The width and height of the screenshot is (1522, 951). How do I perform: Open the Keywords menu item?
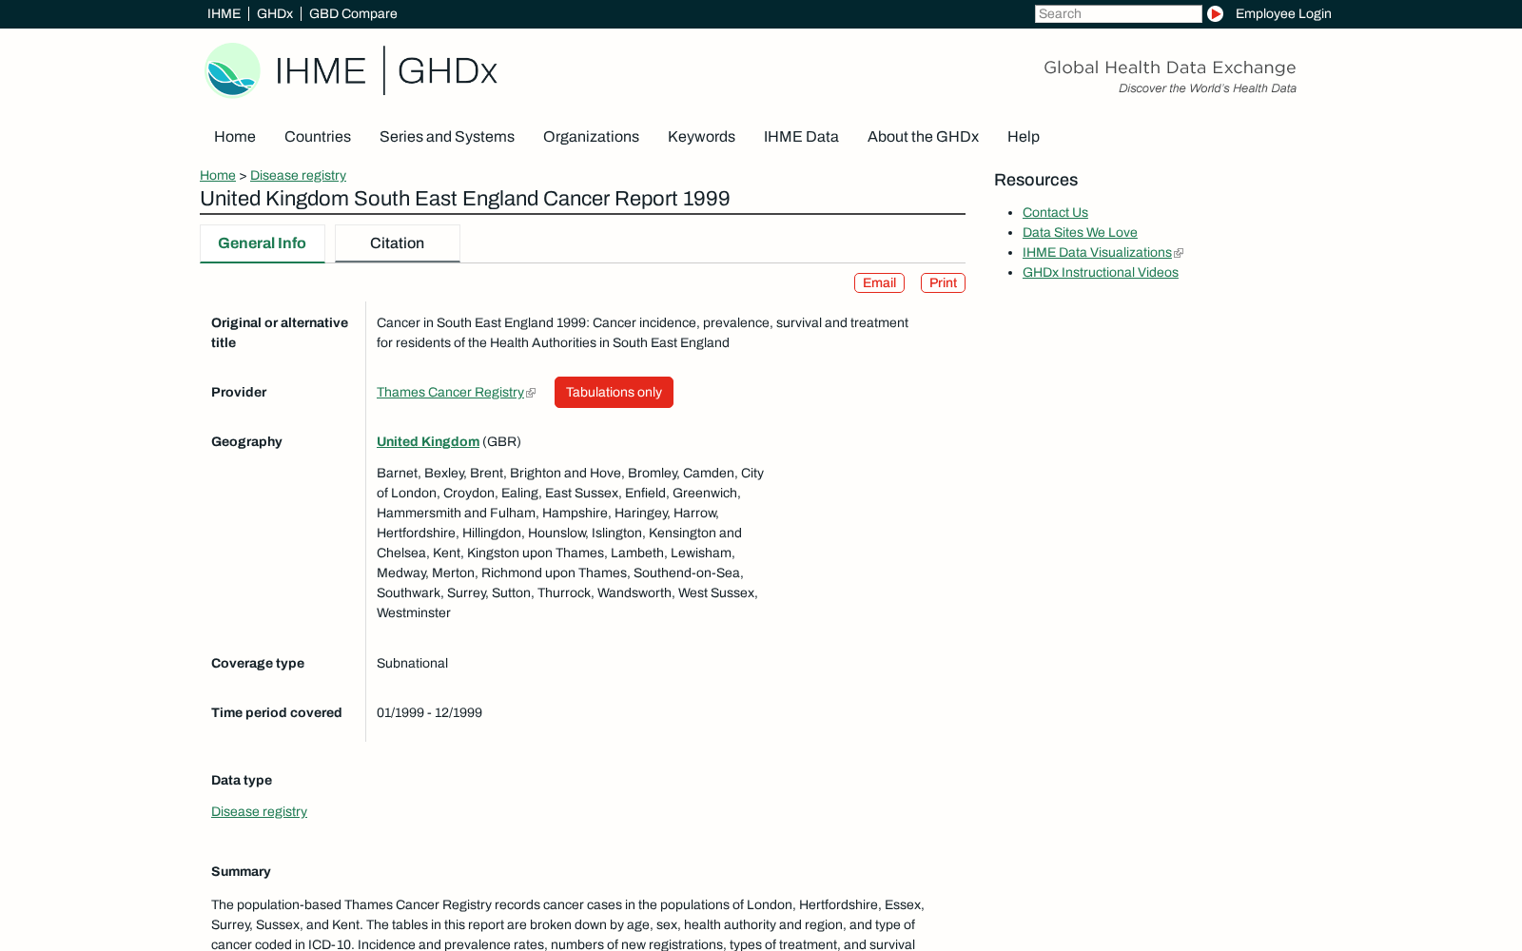(701, 137)
